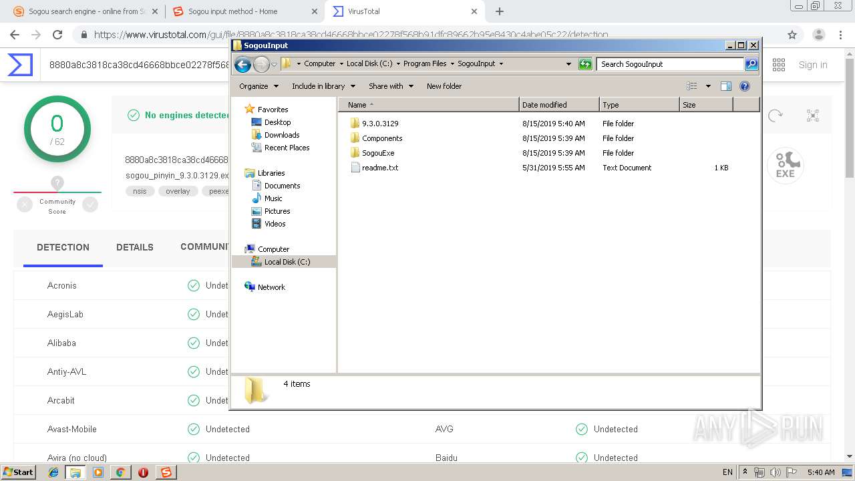Open Music library
Screen dimensions: 855x481
pos(273,198)
